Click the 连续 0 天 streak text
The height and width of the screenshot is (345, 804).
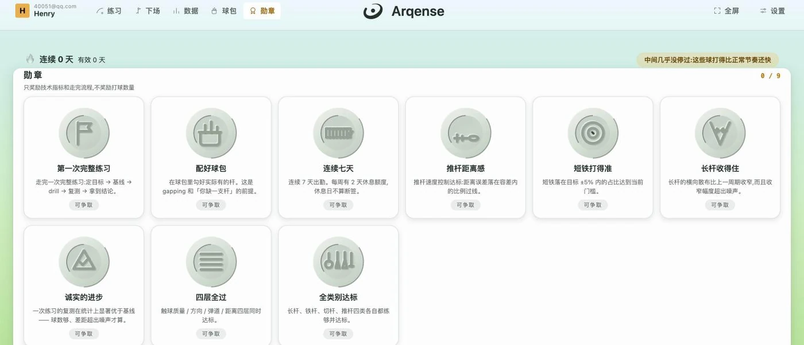pos(56,60)
